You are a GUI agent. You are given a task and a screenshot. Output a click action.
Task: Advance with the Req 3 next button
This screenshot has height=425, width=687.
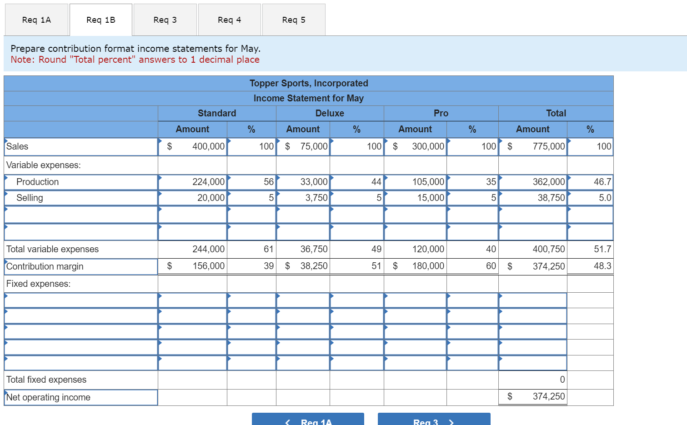(x=434, y=419)
